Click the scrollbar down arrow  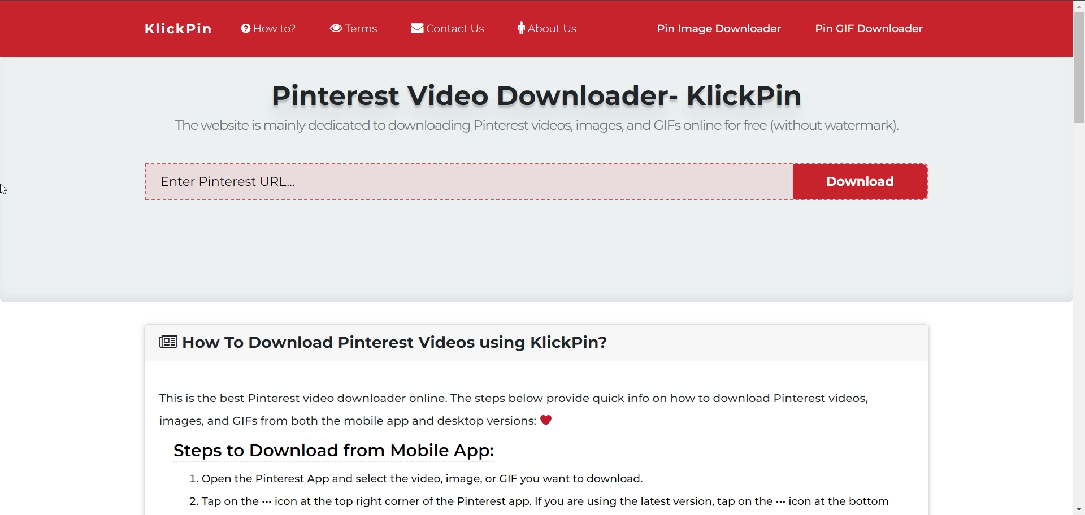click(x=1079, y=509)
